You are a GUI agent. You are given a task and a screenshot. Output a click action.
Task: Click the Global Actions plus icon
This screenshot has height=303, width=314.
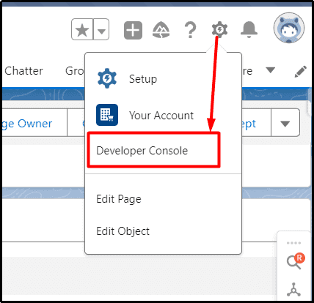pyautogui.click(x=133, y=30)
